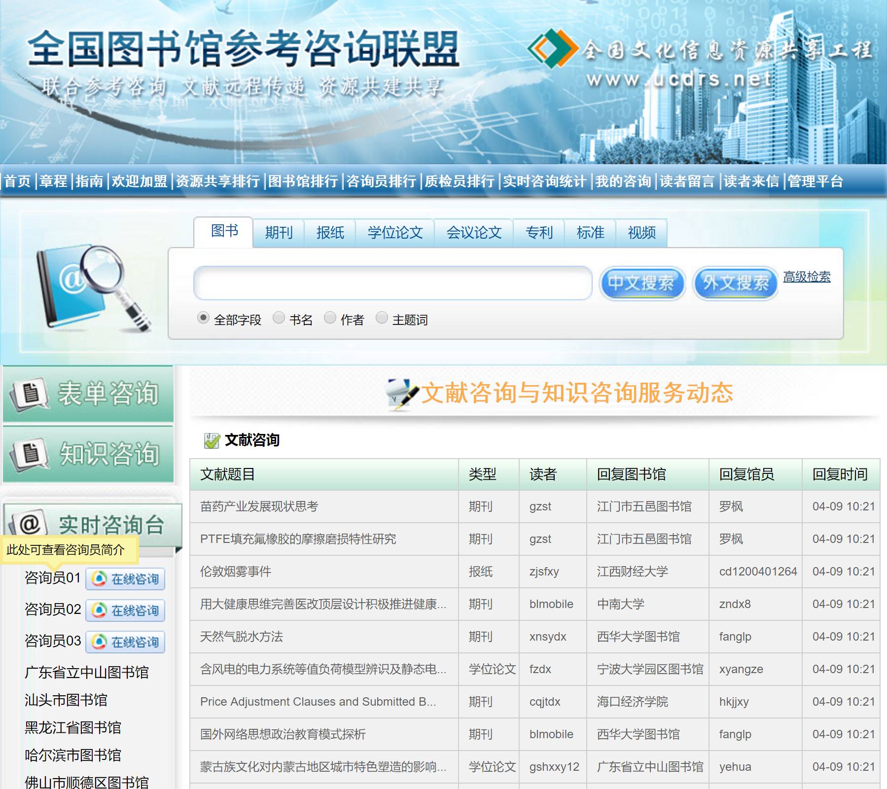887x789 pixels.
Task: Open 质检员排行 in the navigation bar
Action: pos(460,181)
